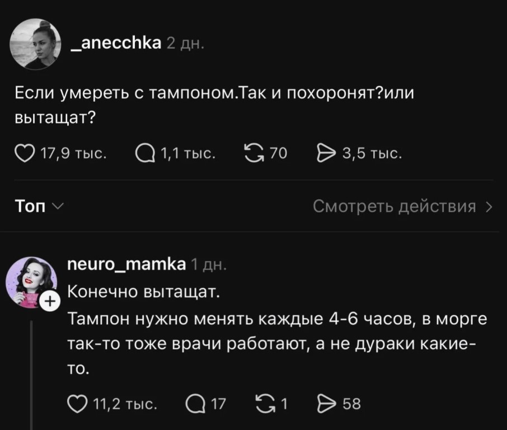Click the comment icon under neuro_mamka's reply

194,403
